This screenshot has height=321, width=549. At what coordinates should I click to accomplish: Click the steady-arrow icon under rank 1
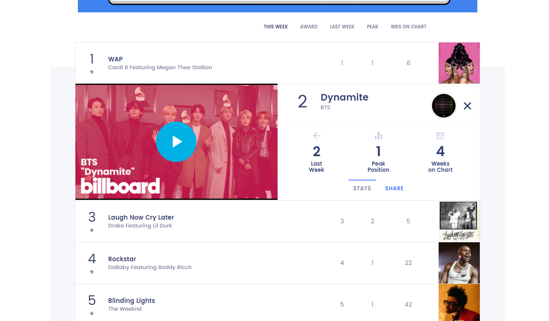point(91,72)
